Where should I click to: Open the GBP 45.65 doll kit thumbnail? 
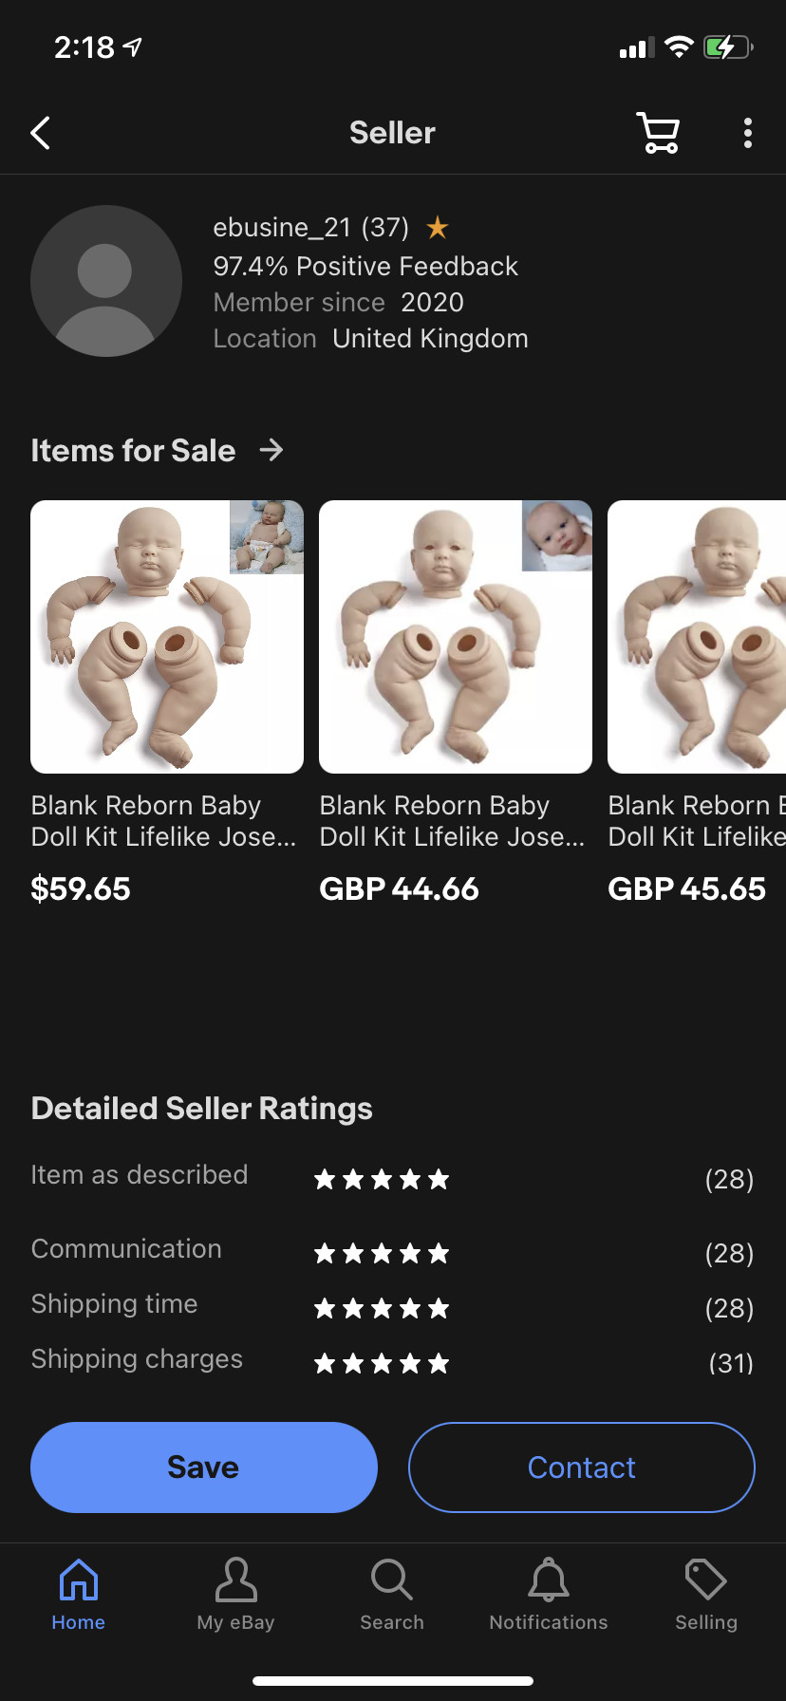tap(697, 637)
